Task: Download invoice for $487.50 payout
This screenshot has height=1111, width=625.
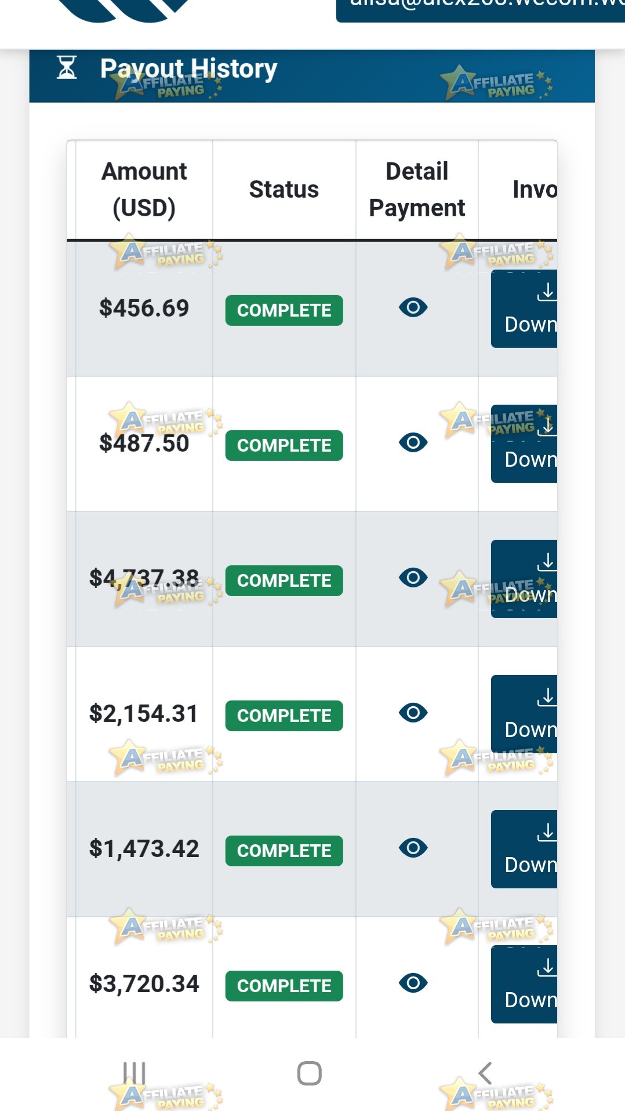Action: click(524, 444)
